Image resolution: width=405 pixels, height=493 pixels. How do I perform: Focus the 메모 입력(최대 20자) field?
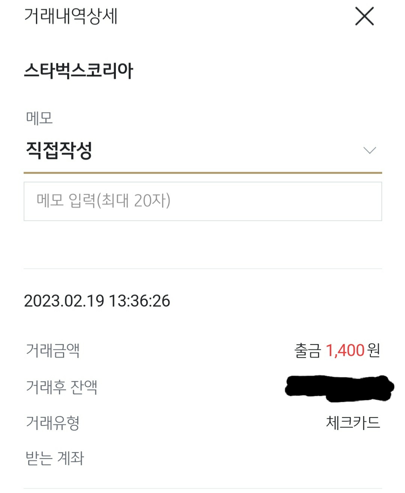(202, 201)
